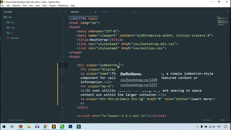Image resolution: width=231 pixels, height=130 pixels.
Task: Open the Edit menu
Action: click(x=8, y=6)
